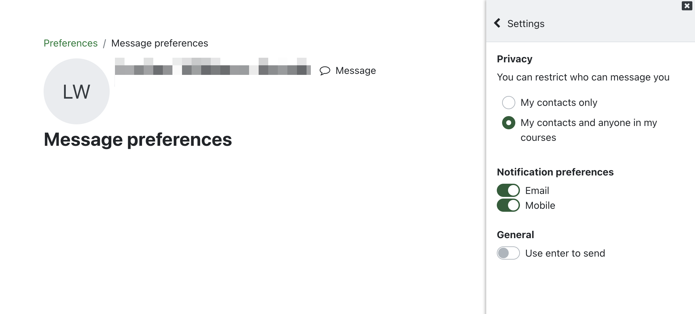Click the 'Use enter to send' label

coord(565,253)
